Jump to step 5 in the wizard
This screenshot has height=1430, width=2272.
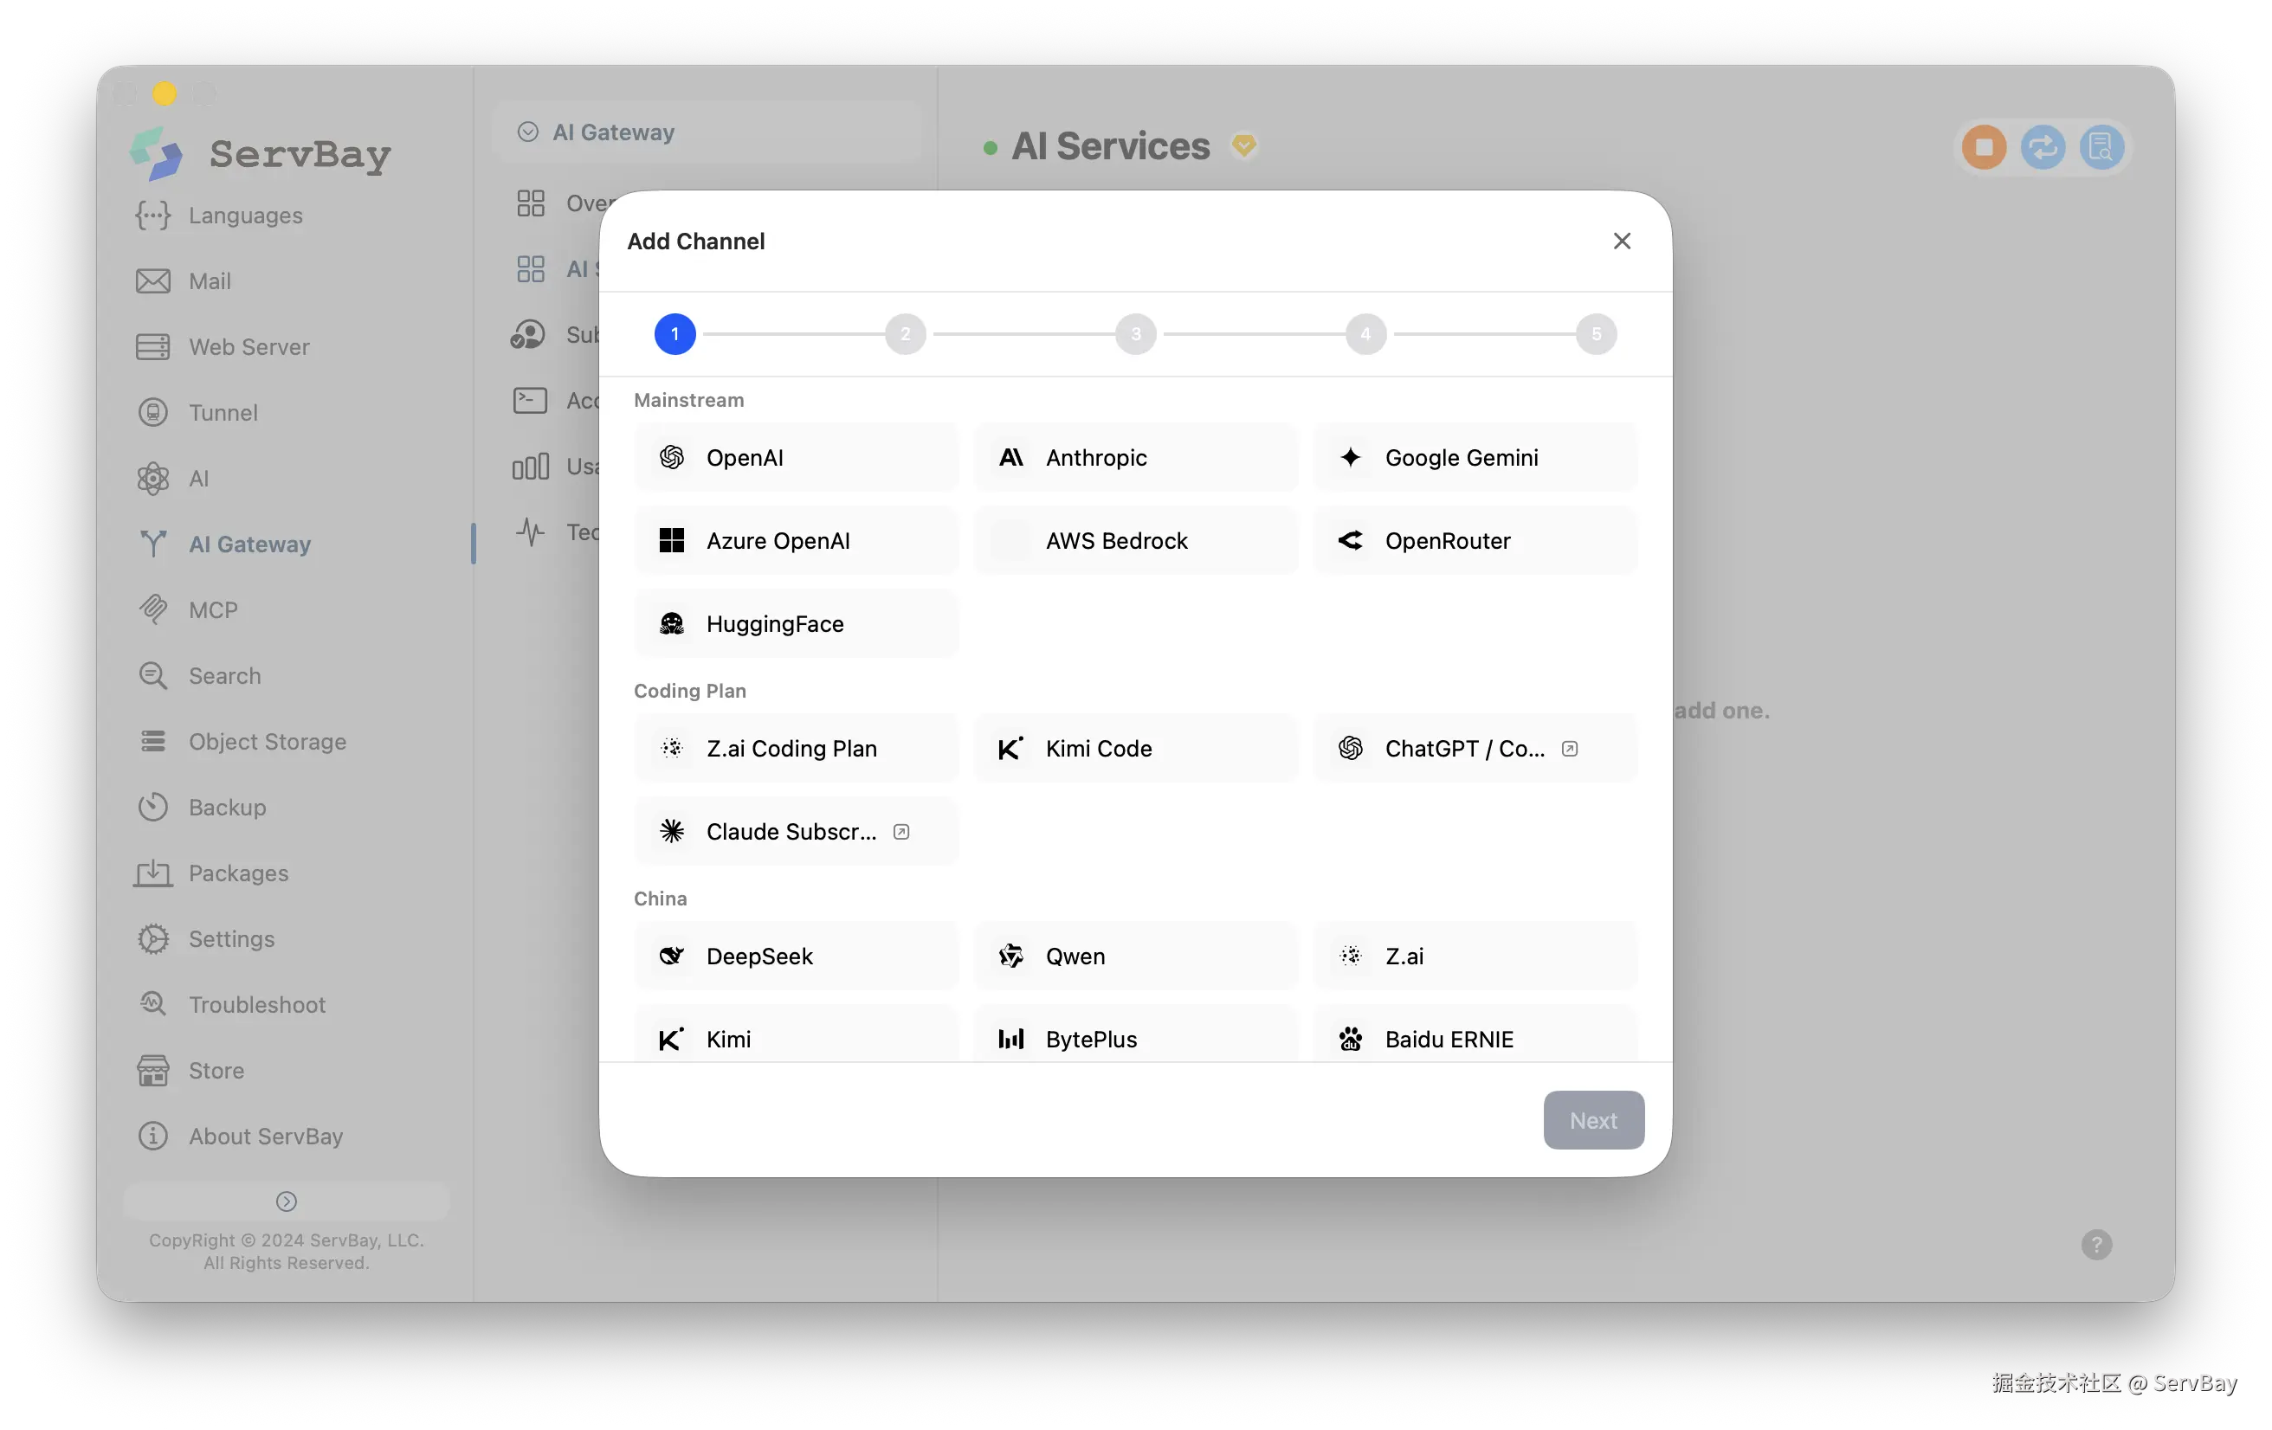point(1596,334)
